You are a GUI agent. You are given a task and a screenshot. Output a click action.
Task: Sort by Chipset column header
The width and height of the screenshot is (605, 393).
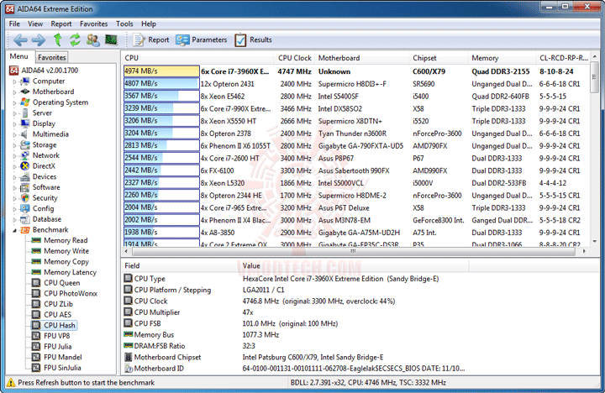439,58
